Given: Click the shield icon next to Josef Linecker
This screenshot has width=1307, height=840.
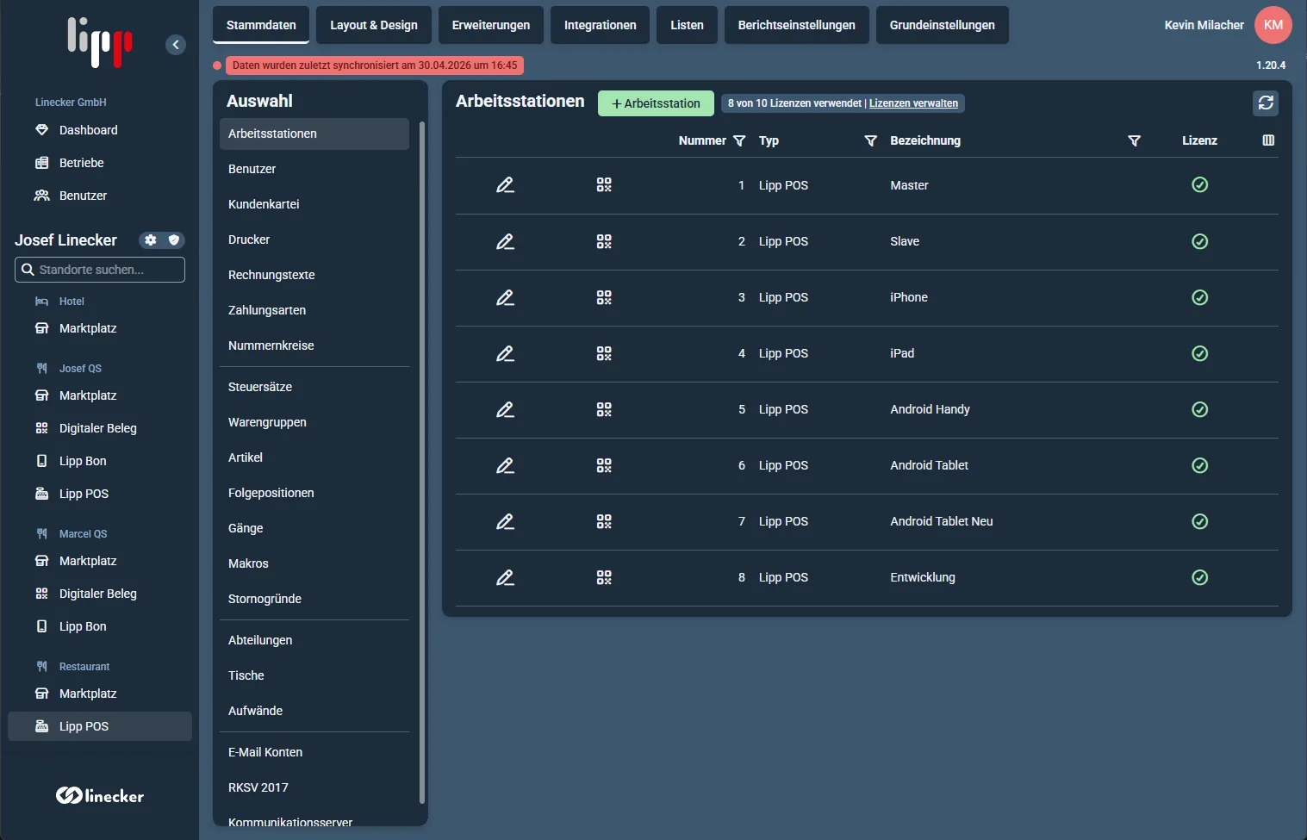Looking at the screenshot, I should 174,240.
